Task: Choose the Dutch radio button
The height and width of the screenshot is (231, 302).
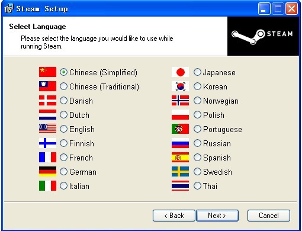Action: coord(63,115)
